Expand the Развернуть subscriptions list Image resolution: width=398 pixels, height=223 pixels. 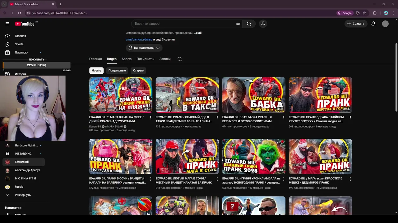24,195
